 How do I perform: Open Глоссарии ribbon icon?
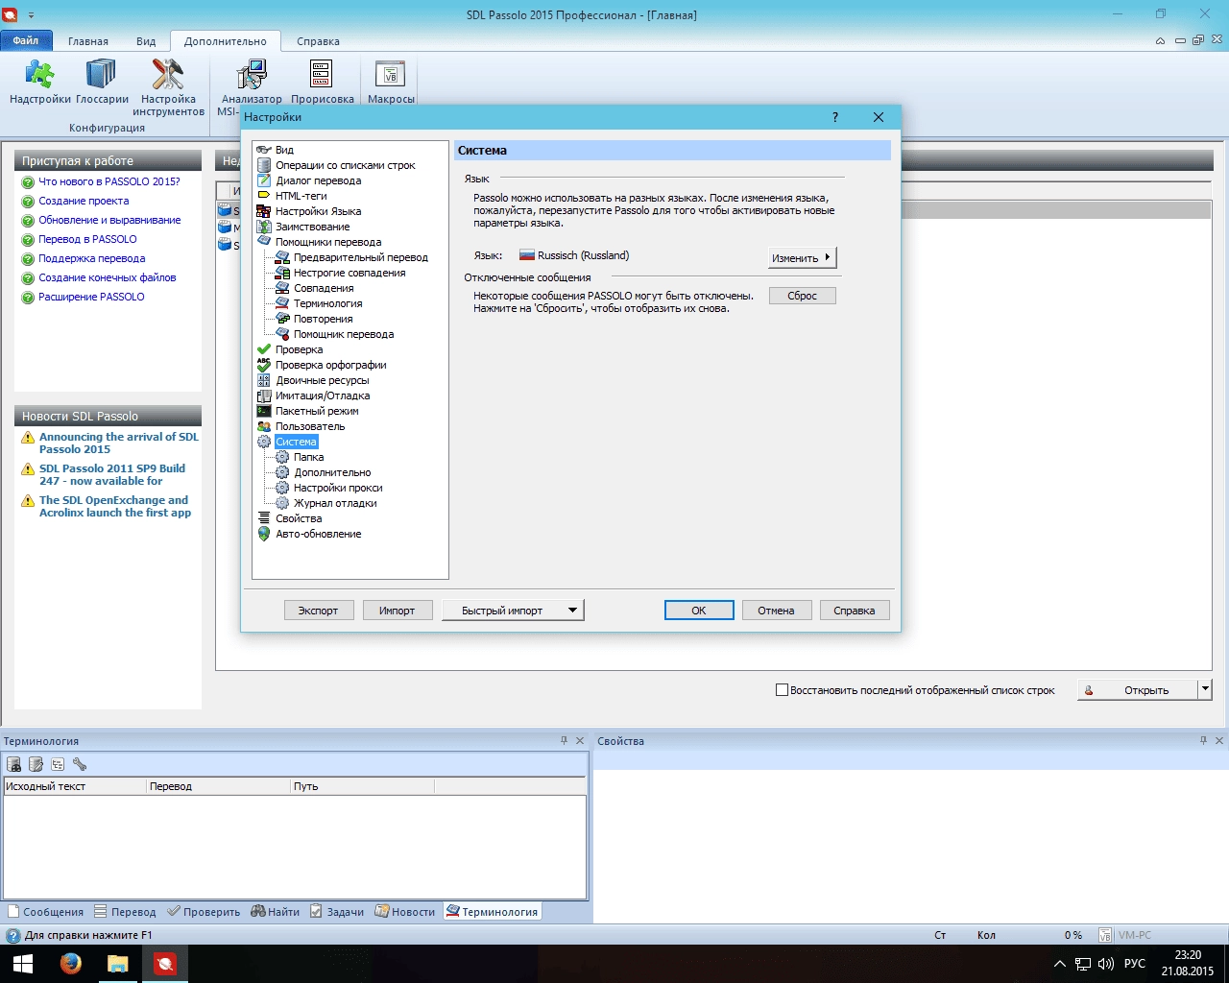102,82
